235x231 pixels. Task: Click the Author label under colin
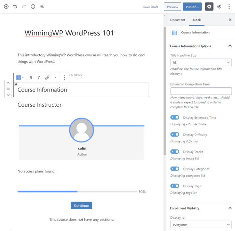pos(82,154)
